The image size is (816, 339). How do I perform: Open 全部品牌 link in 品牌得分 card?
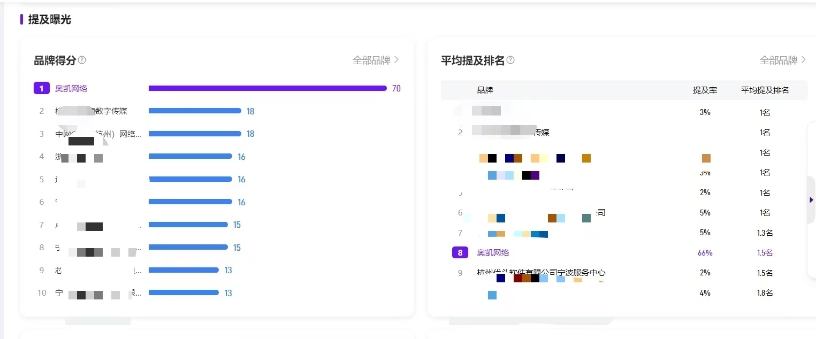pyautogui.click(x=376, y=60)
